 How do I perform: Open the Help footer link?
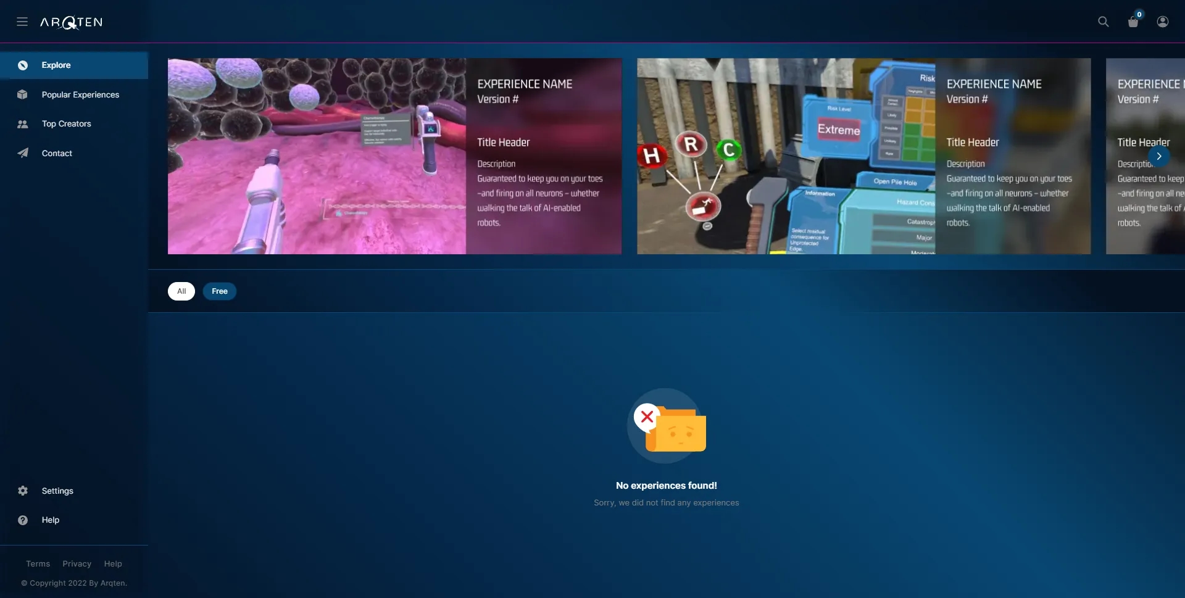[113, 563]
